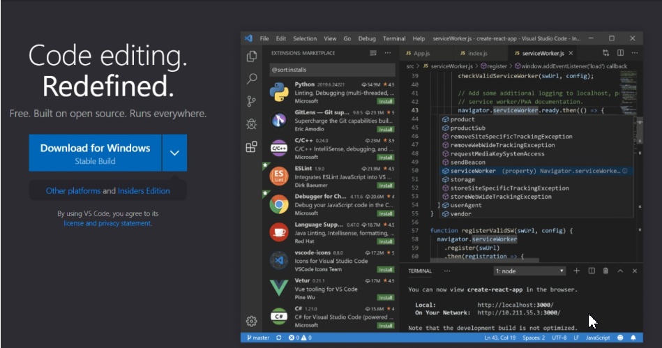Click JavaScript language mode in status bar
Screen dimensions: 662x348
coord(597,338)
